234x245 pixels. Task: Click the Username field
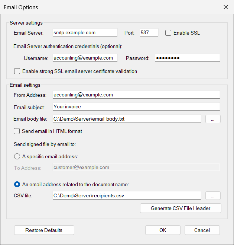(85, 58)
